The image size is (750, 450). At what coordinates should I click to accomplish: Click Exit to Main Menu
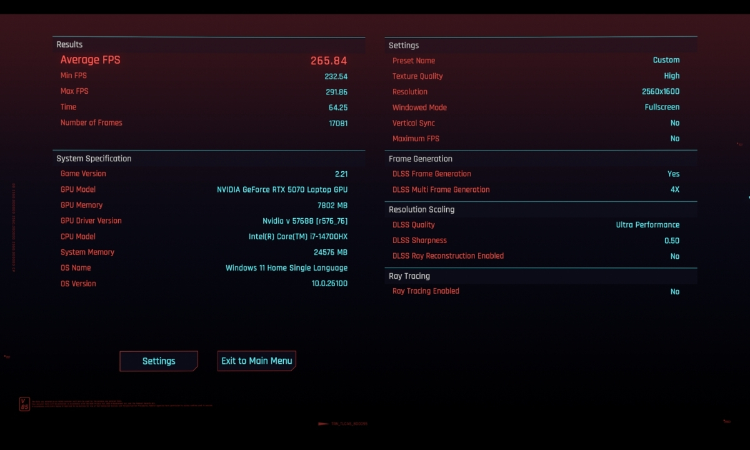tap(257, 361)
